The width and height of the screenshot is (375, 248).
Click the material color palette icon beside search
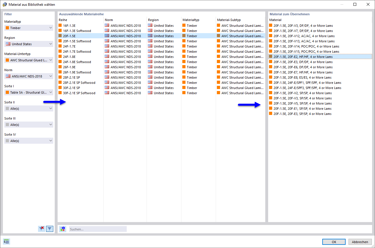tap(62, 229)
